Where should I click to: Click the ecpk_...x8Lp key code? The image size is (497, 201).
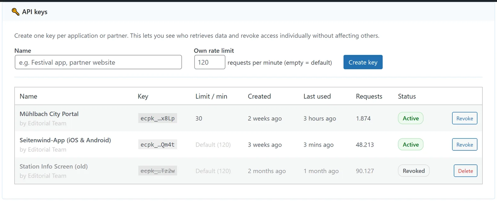click(157, 118)
